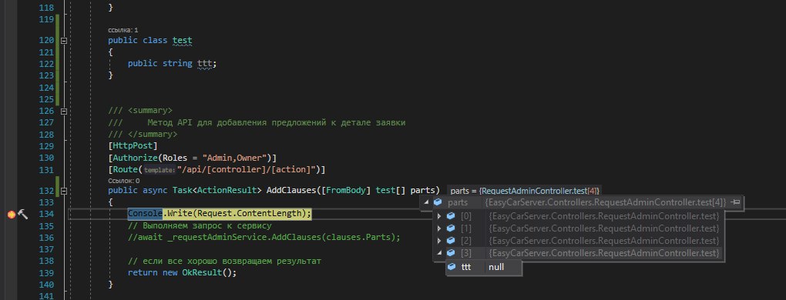This screenshot has width=786, height=300.
Task: Click the Route attribute name
Action: pos(126,170)
